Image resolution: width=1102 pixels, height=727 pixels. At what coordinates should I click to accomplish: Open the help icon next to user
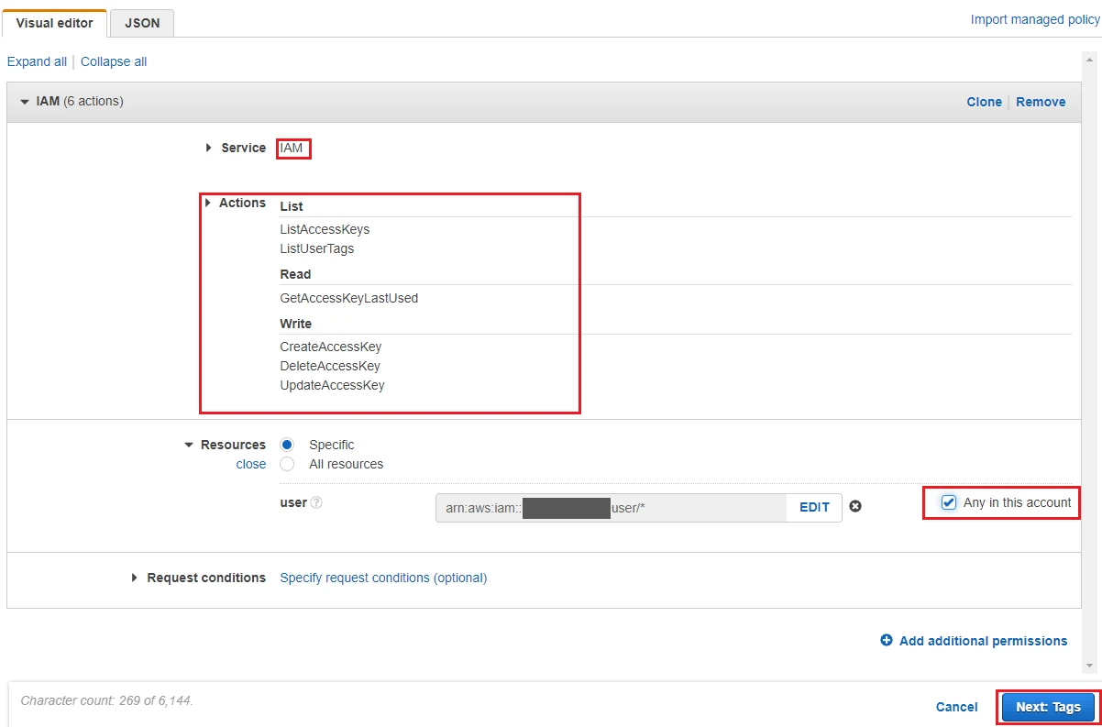tap(316, 502)
